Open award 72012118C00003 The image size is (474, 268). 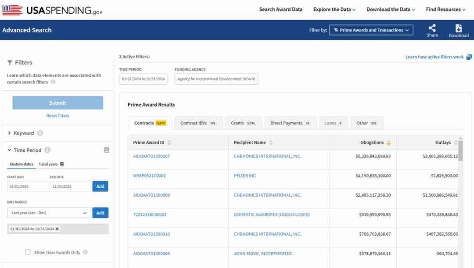click(x=150, y=214)
